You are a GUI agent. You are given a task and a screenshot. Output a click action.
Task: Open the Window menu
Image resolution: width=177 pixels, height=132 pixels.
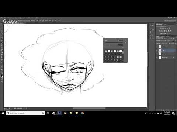coord(38,18)
